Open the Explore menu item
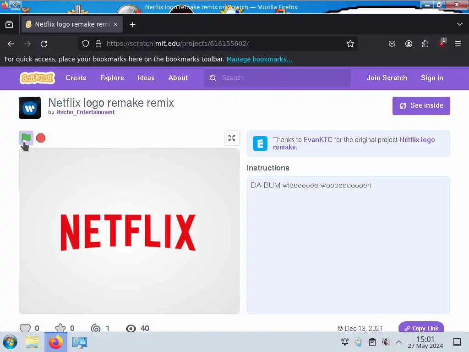This screenshot has width=469, height=352. tap(112, 78)
